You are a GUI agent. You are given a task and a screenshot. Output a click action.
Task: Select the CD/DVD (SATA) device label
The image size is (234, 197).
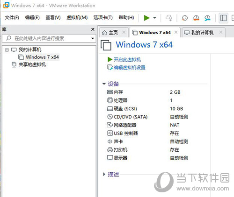[131, 117]
